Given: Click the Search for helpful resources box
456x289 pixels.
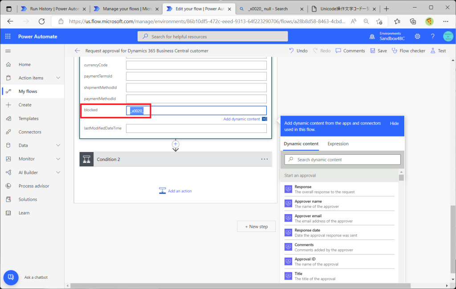Looking at the screenshot, I should click(x=212, y=37).
